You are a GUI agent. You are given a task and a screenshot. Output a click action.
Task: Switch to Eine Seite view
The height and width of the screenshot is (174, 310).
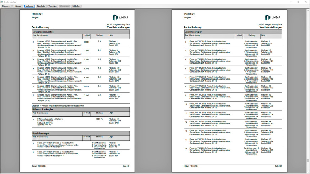(x=41, y=6)
